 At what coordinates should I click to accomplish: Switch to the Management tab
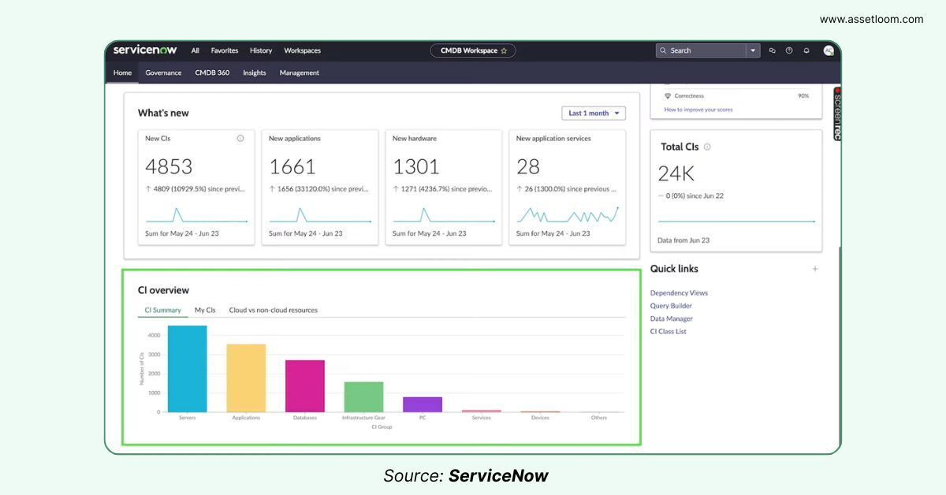click(x=300, y=73)
